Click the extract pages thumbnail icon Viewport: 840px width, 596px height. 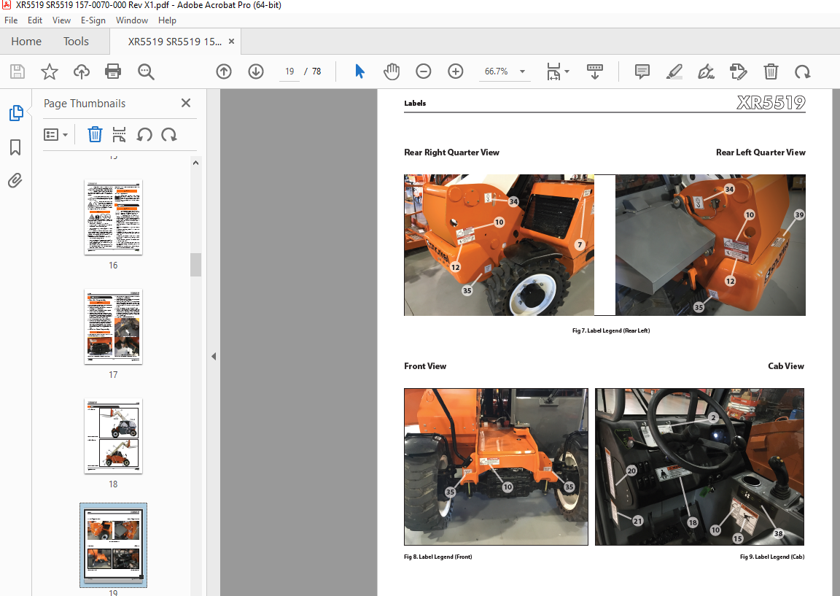tap(119, 134)
